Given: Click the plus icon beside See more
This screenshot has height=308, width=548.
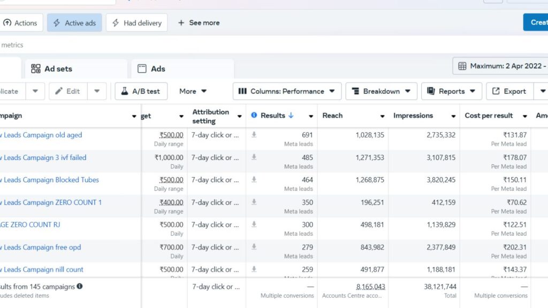Looking at the screenshot, I should tap(181, 23).
